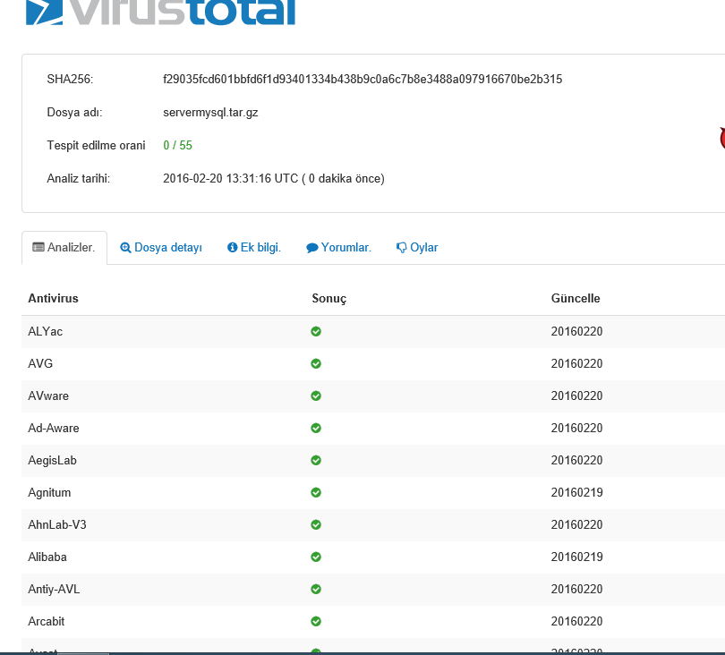Click the green check icon for AVG

[316, 364]
